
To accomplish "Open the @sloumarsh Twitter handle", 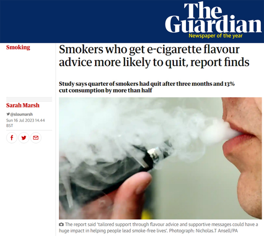I will 21,114.
